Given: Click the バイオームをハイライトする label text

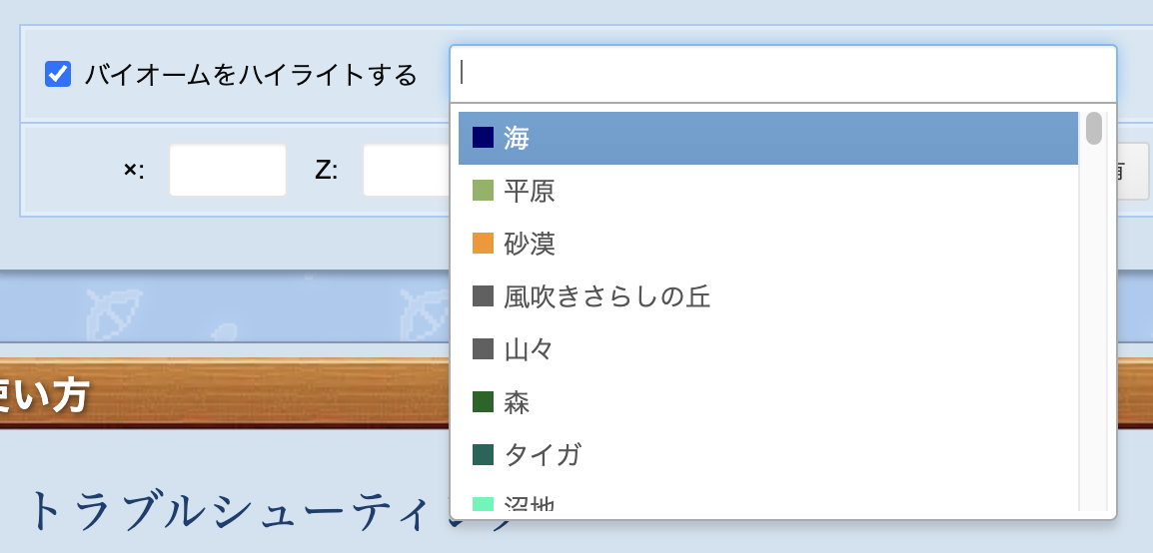Looking at the screenshot, I should click(x=251, y=75).
